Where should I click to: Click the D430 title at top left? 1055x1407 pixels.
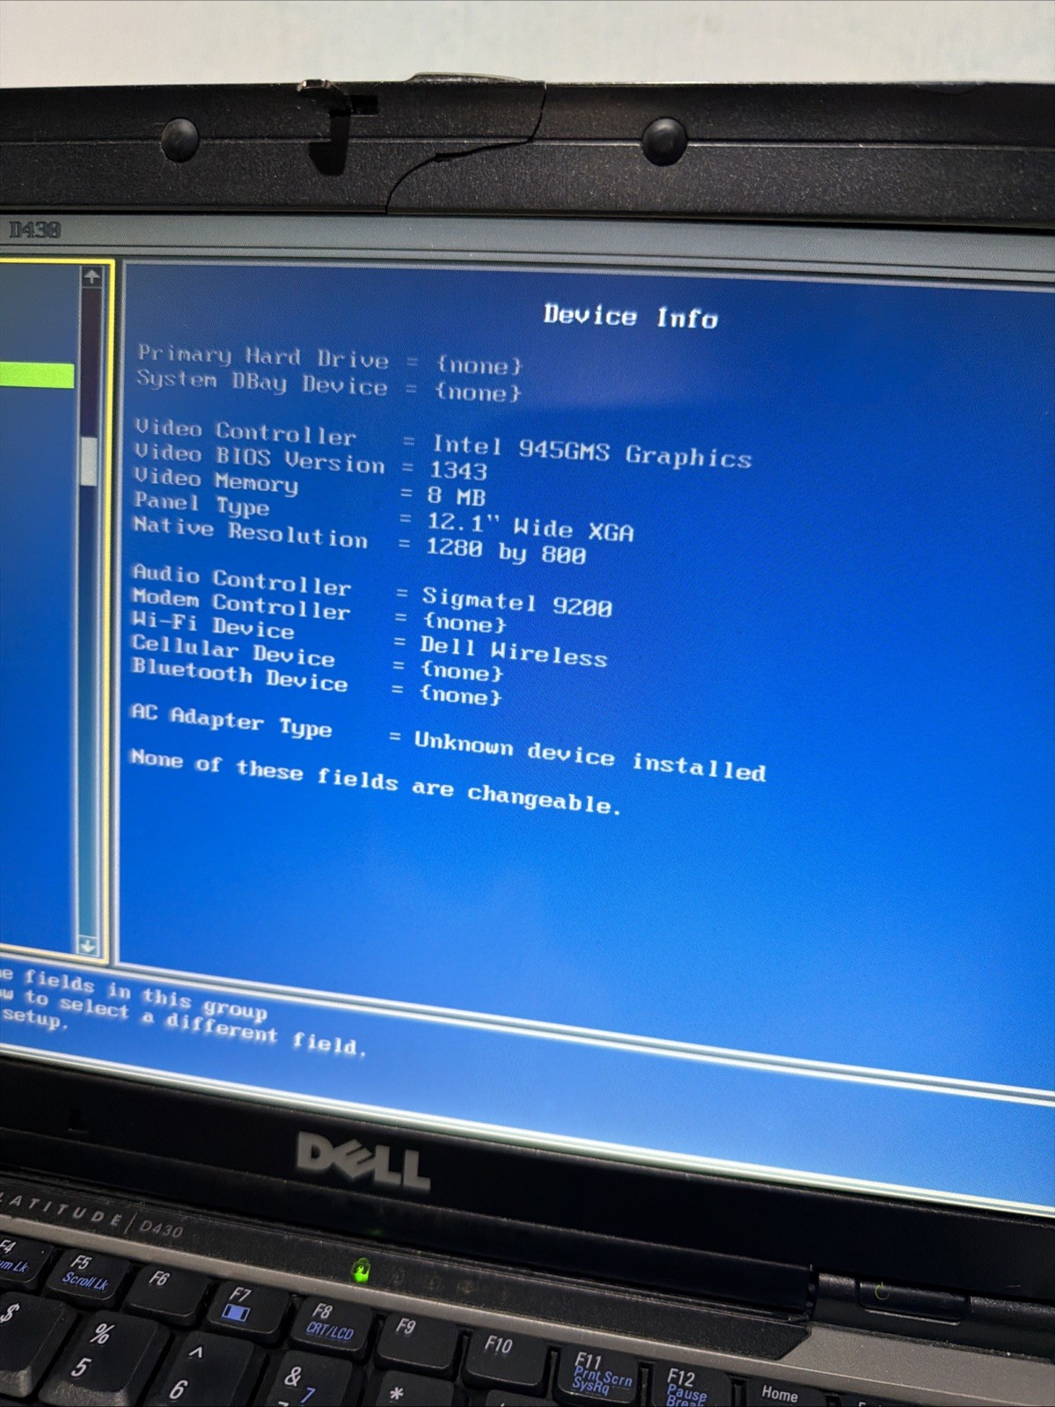[x=35, y=231]
